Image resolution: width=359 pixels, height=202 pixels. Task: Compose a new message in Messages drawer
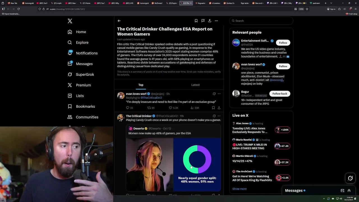[342, 190]
